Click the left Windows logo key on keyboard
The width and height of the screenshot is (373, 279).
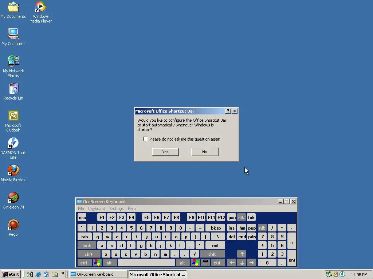[x=97, y=263]
